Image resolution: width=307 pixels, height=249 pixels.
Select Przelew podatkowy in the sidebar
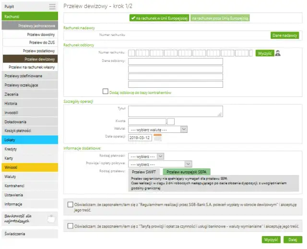point(38,50)
